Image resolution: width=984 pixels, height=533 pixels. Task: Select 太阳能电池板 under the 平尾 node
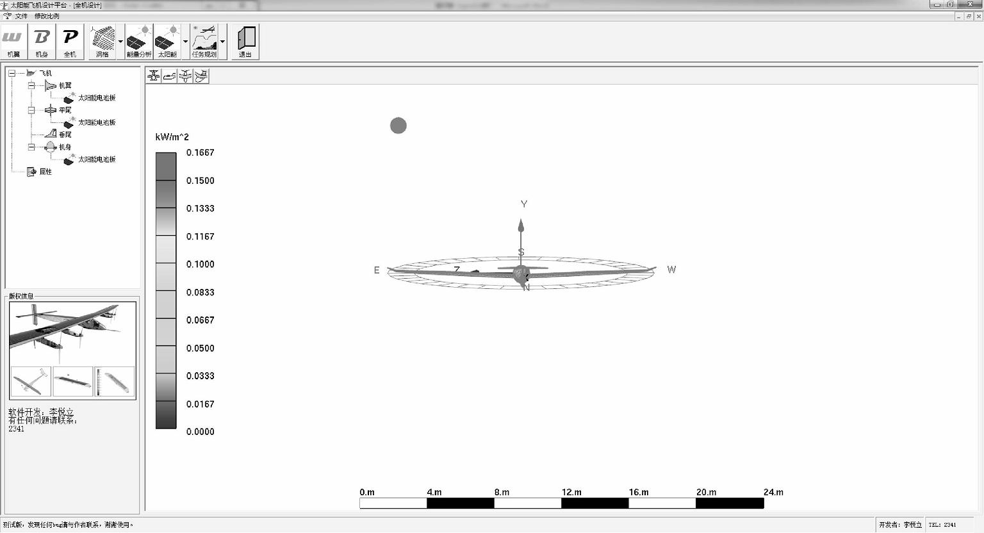point(97,122)
